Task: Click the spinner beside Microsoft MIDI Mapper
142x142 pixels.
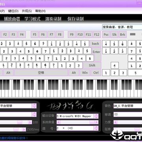Action: (96, 116)
